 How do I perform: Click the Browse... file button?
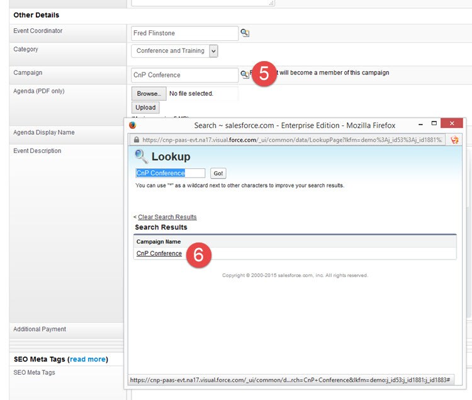pos(149,94)
